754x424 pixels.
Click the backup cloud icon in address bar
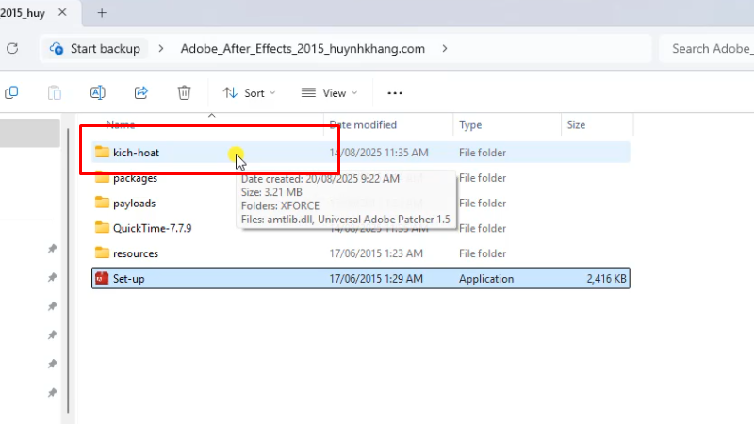point(57,49)
